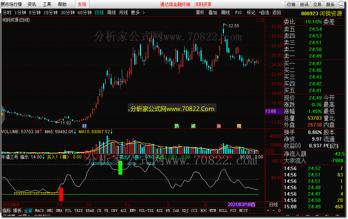
Task: Click the top-right 资讯 button
Action: pos(304,4)
